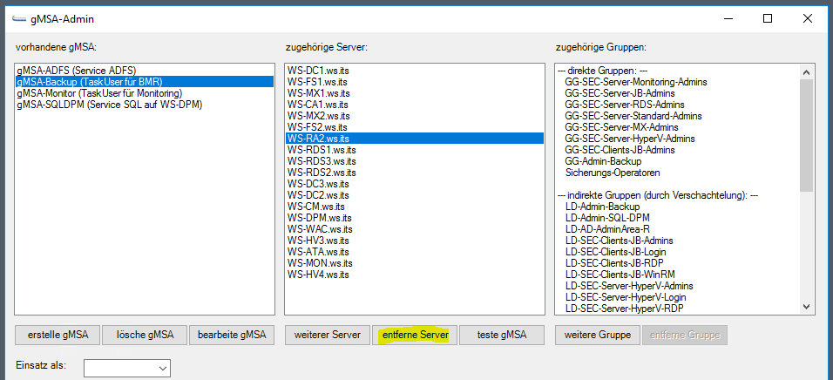The height and width of the screenshot is (380, 833).
Task: Select server WS-DC1.ws.its
Action: tap(415, 70)
